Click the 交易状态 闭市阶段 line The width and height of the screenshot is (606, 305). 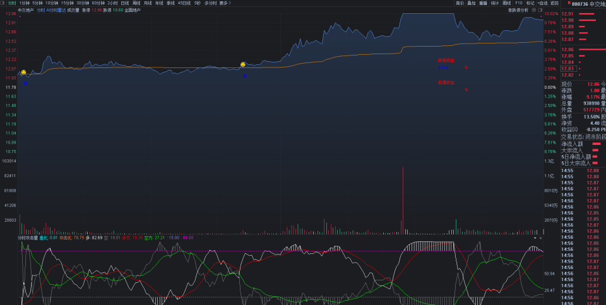tap(583, 137)
